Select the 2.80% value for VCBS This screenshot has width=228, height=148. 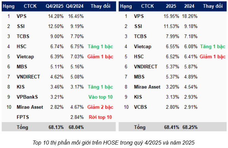[172, 107]
